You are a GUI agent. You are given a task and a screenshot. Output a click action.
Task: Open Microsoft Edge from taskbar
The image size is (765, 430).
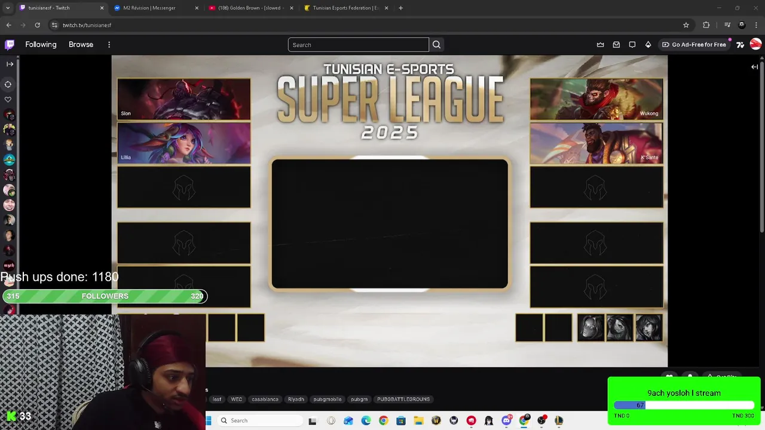point(366,421)
